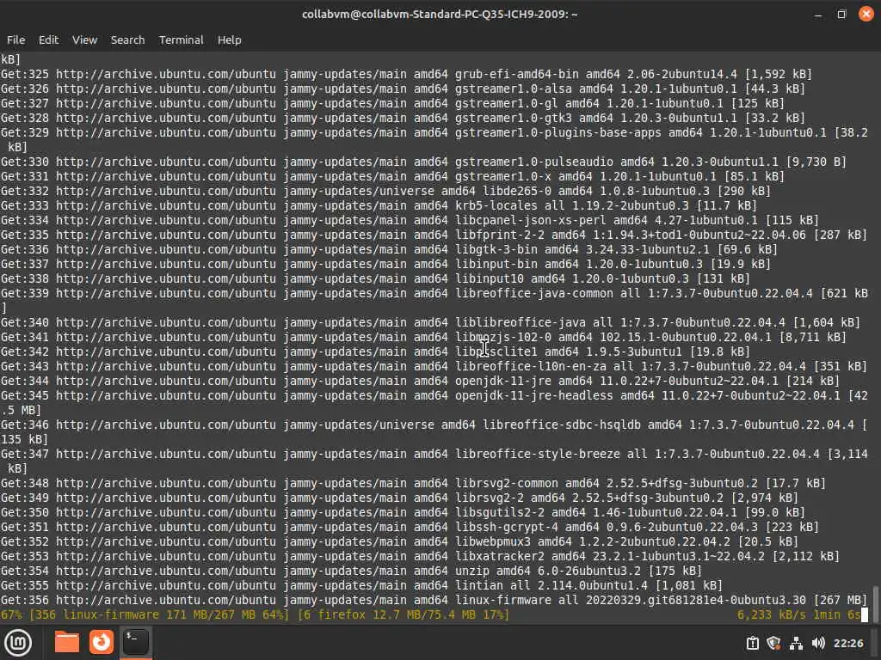
Task: Open the network connection tray icon
Action: (796, 643)
